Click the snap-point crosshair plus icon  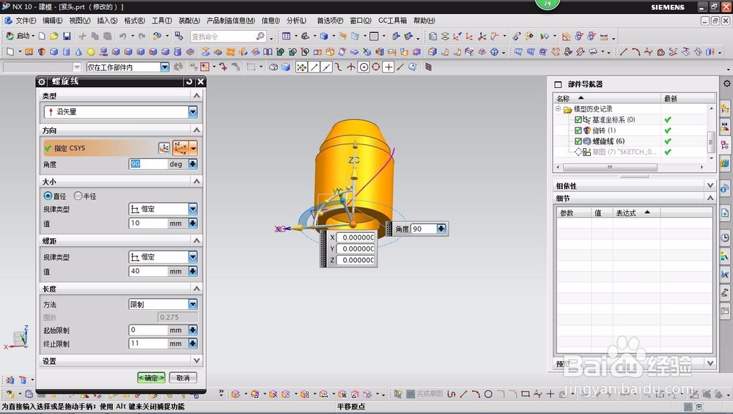pos(388,67)
